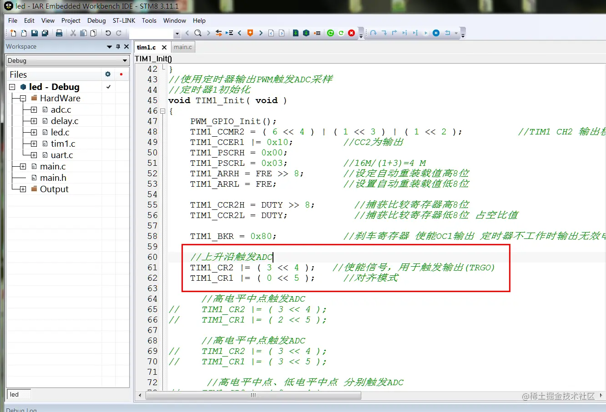This screenshot has height=412, width=606.
Task: Create a new document from toolbar
Action: click(13, 33)
